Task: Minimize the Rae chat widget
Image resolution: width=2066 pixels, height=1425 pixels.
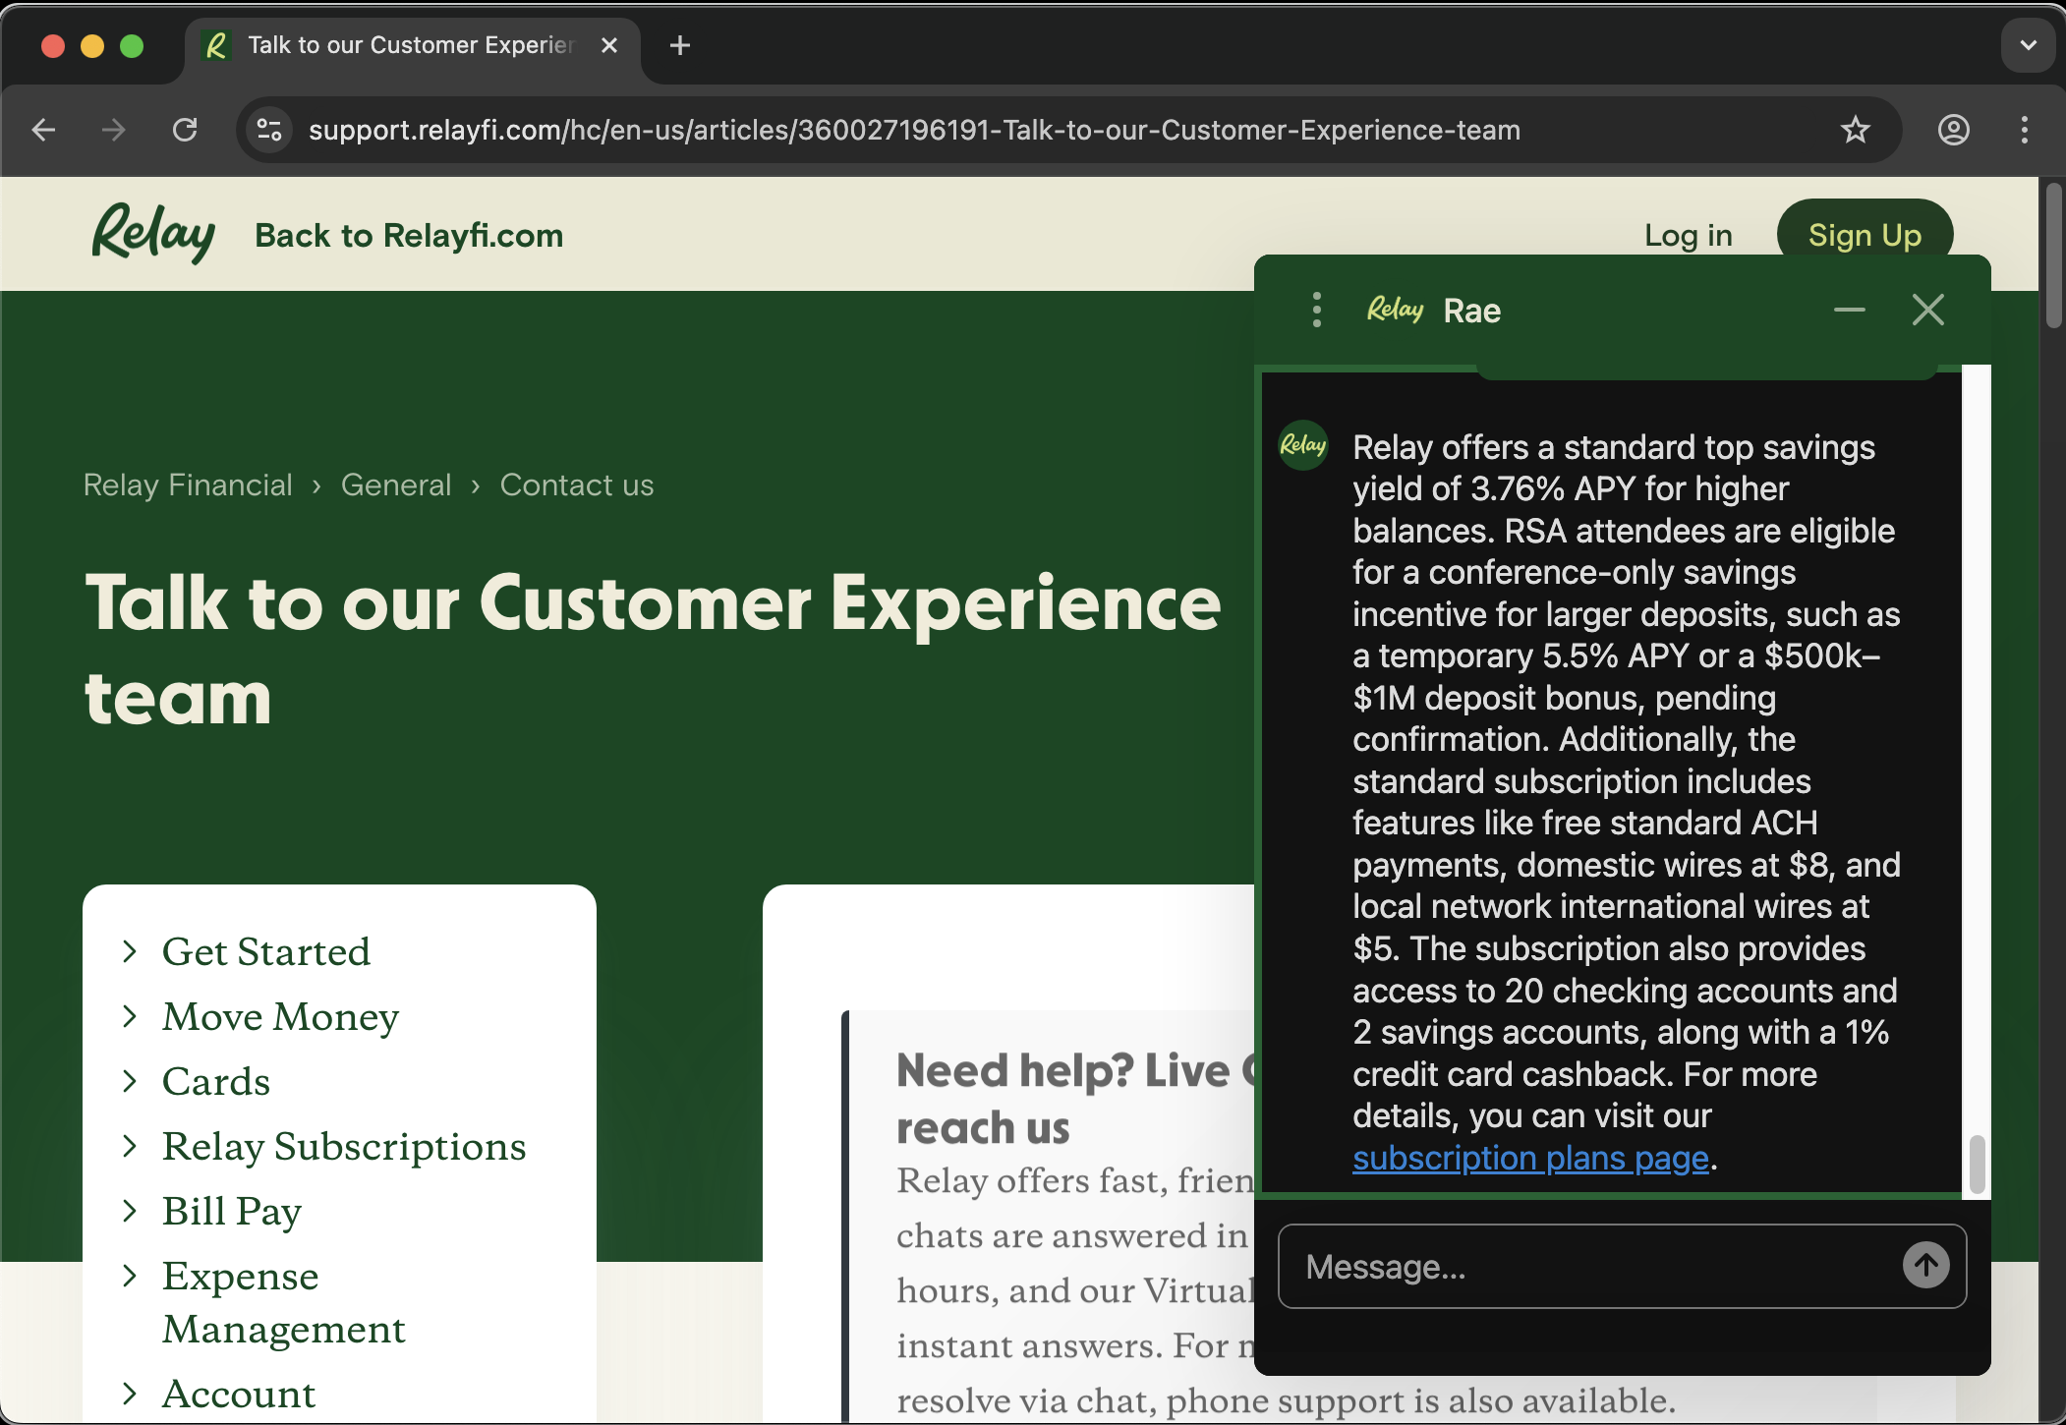Action: click(1850, 310)
